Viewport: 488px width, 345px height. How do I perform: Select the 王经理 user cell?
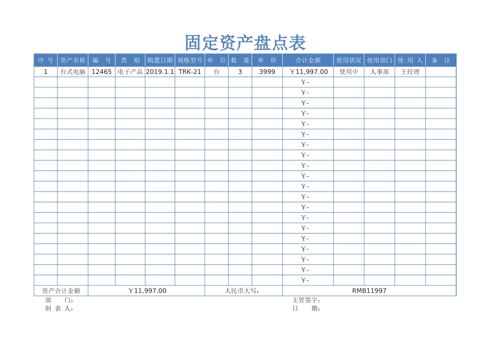pos(410,72)
